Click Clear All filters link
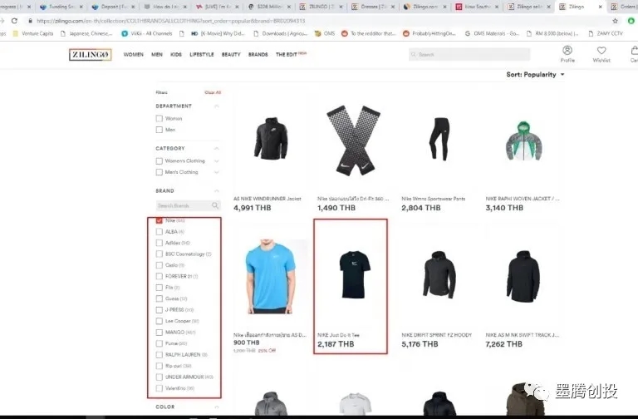Screen dimensions: 638x419 (213, 92)
